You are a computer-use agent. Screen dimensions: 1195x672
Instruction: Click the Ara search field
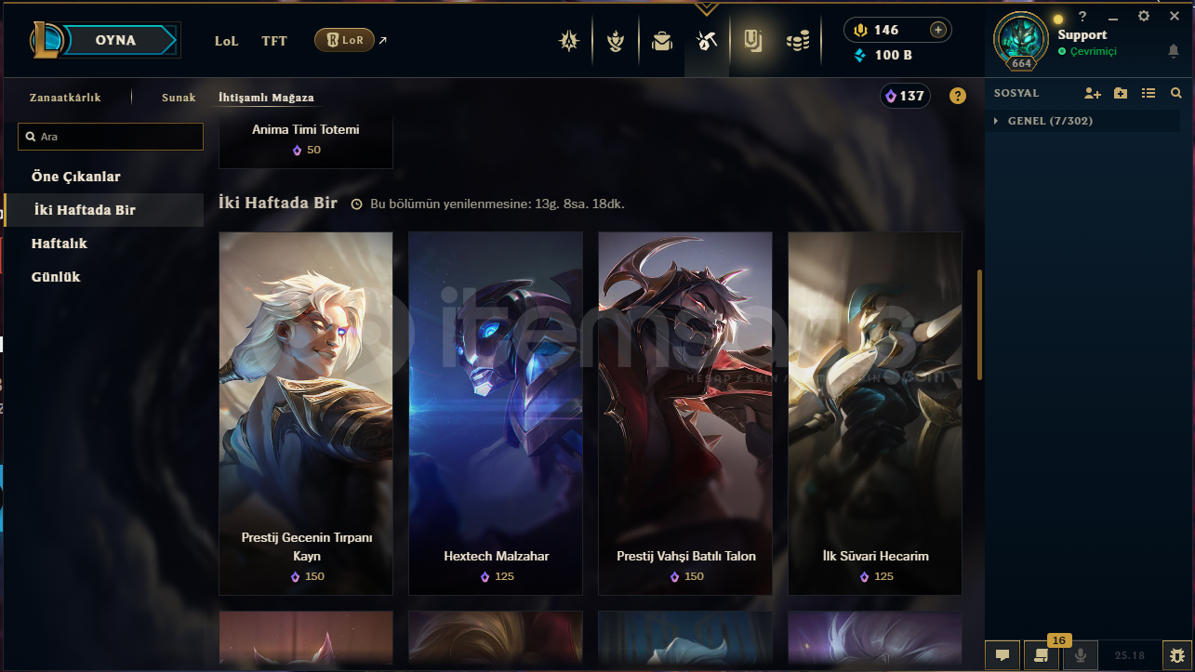point(111,137)
